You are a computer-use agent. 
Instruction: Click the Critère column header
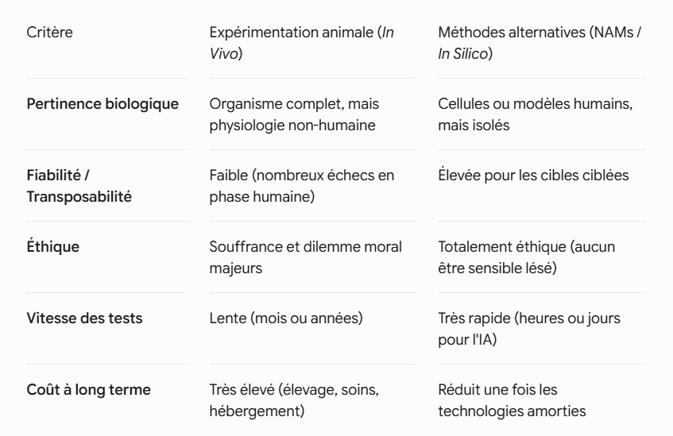tap(49, 33)
